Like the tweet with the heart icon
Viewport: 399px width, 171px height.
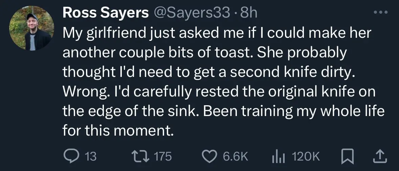[210, 156]
